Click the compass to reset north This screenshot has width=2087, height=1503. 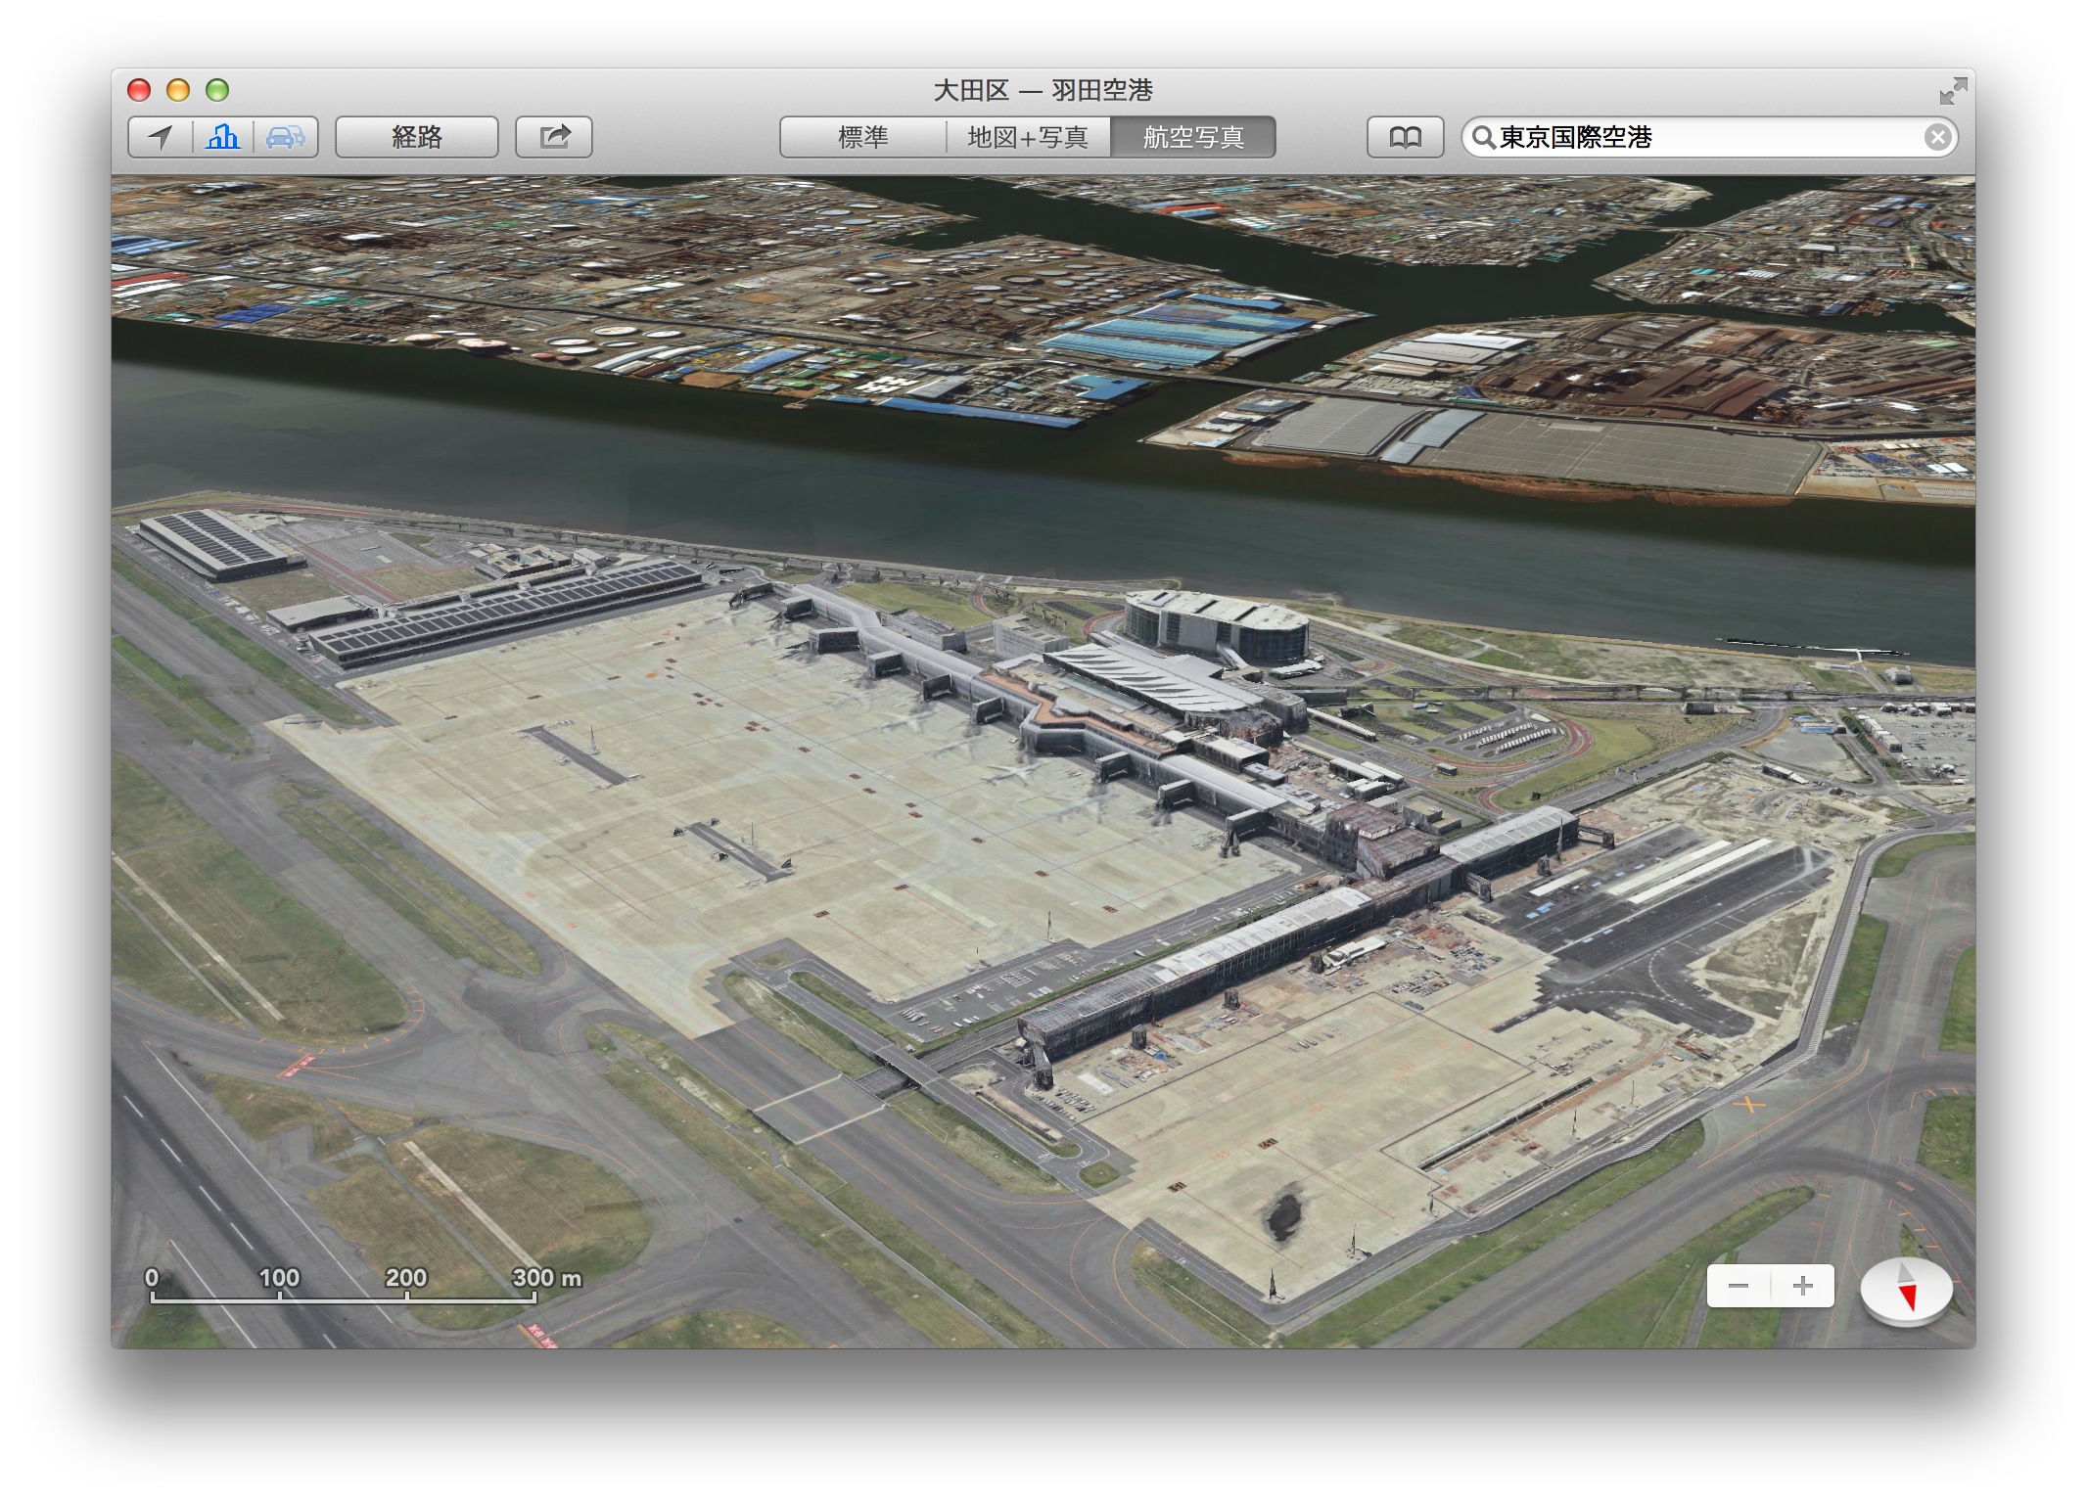(1905, 1288)
